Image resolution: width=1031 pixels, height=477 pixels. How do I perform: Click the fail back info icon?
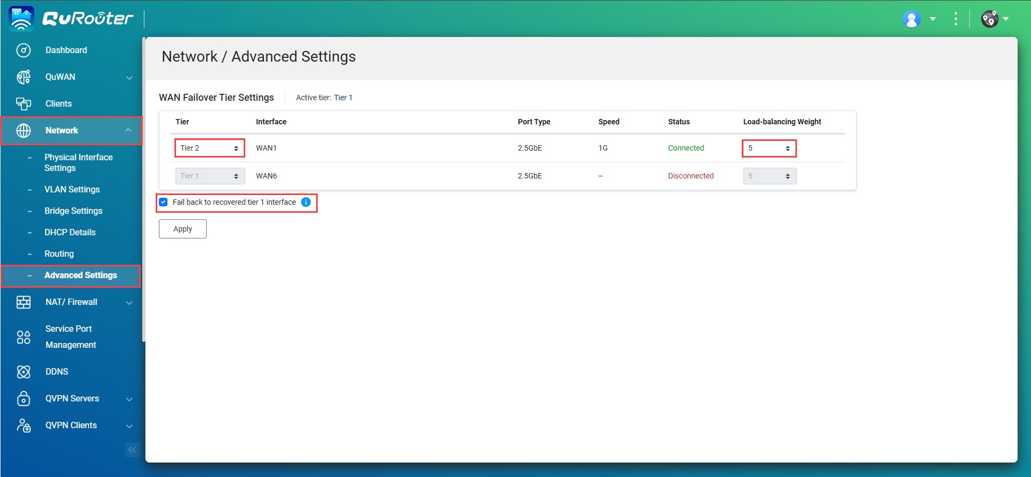click(x=306, y=202)
